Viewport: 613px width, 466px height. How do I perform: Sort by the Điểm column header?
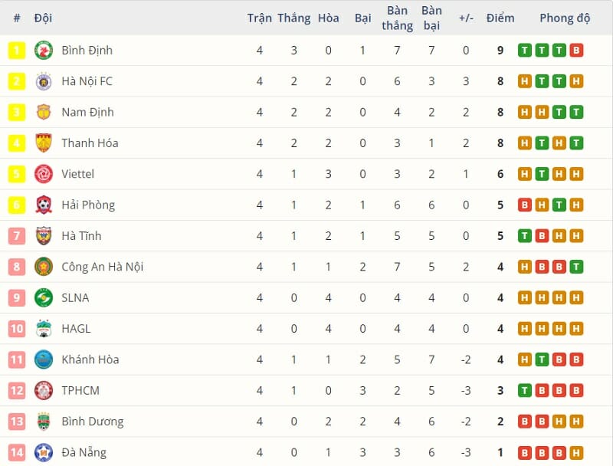point(500,18)
